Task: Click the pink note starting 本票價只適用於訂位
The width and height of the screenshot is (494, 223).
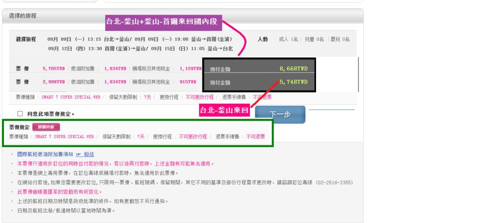Action: pyautogui.click(x=116, y=164)
